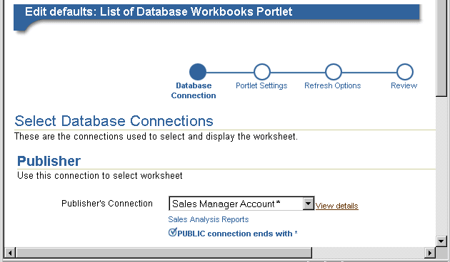
Task: Click the PUBLIC connection checkmark icon
Action: (x=172, y=232)
